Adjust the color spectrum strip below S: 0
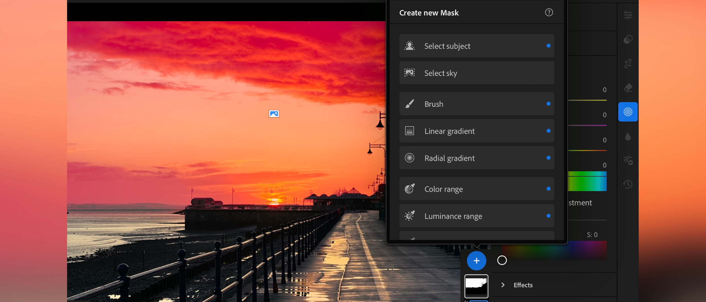This screenshot has width=706, height=302. [554, 250]
